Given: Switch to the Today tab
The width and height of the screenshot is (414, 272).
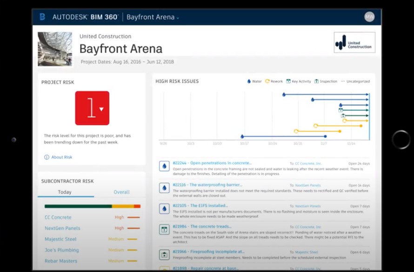Looking at the screenshot, I should (x=65, y=192).
